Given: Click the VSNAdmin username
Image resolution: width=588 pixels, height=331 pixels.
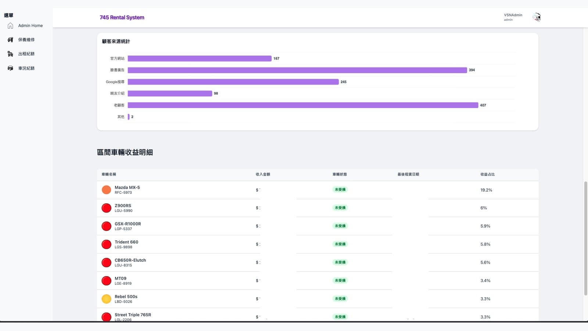Looking at the screenshot, I should pyautogui.click(x=513, y=15).
